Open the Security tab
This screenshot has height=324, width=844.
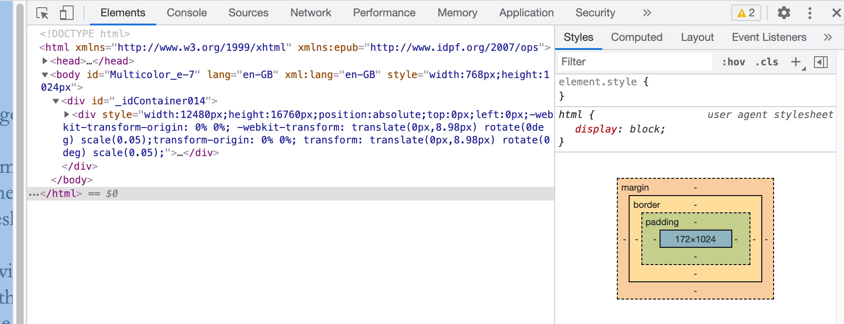(595, 13)
